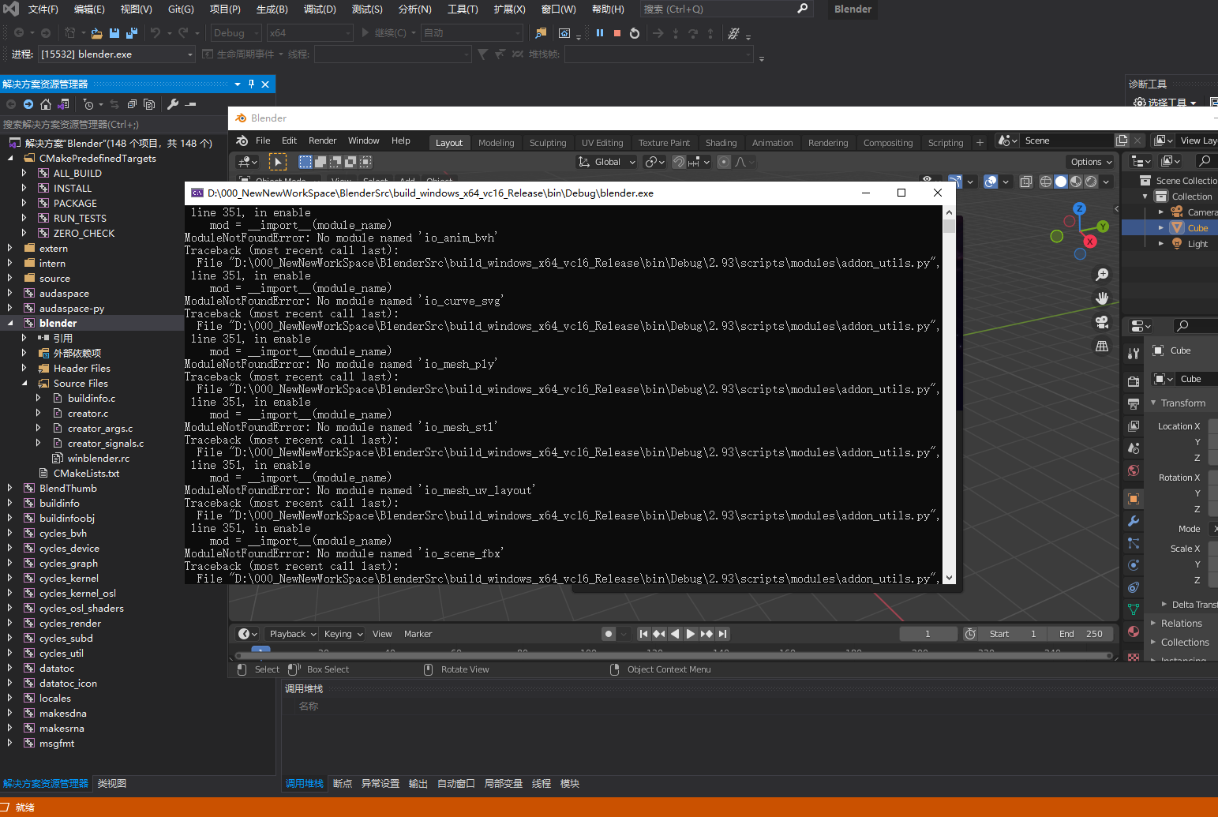Screen dimensions: 1218x817
Task: Switch to 类视图 tab
Action: [111, 784]
